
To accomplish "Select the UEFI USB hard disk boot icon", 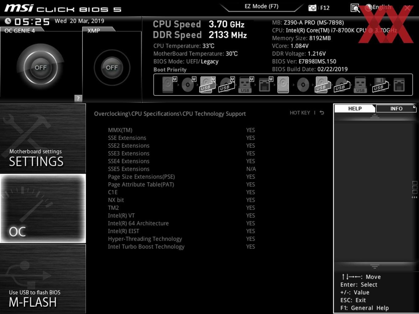I will pyautogui.click(x=208, y=84).
